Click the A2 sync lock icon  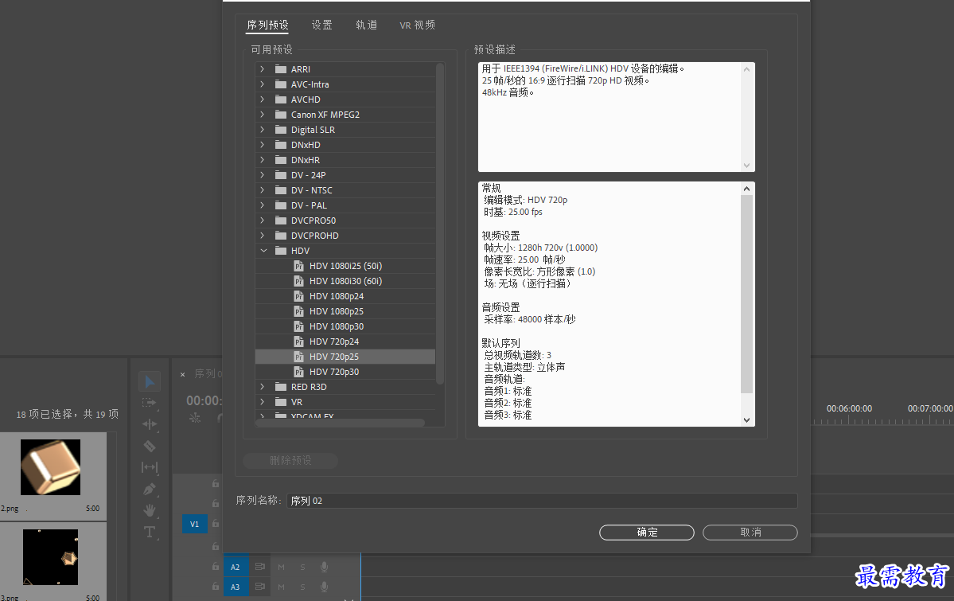click(x=260, y=567)
